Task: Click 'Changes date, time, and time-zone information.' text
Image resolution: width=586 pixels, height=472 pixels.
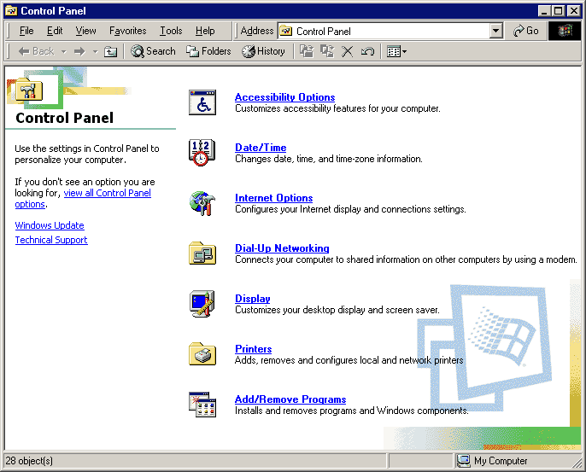Action: click(329, 159)
